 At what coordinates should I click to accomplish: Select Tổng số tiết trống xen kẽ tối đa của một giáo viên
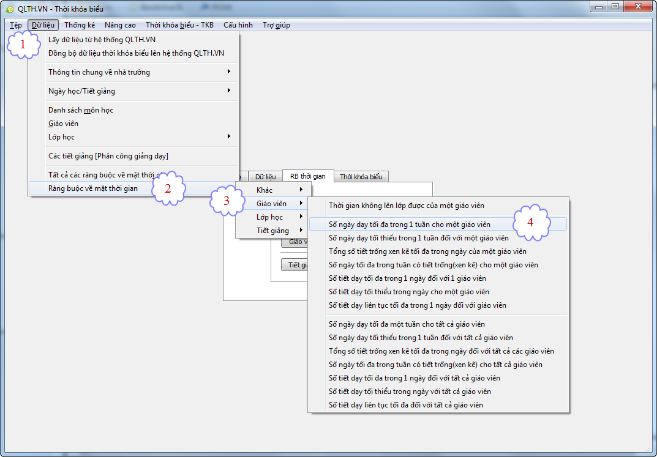tap(438, 251)
